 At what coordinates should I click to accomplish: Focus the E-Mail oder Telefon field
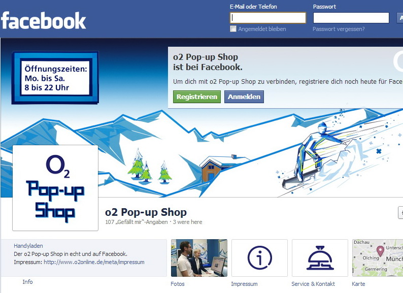tap(268, 18)
